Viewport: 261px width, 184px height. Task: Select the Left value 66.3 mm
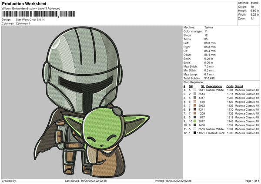click(210, 43)
